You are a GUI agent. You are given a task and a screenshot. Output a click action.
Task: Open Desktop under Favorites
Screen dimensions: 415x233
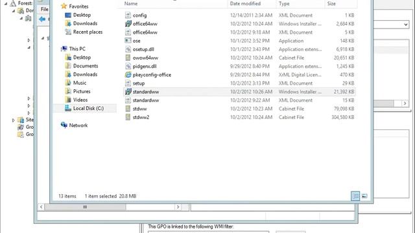pyautogui.click(x=82, y=15)
